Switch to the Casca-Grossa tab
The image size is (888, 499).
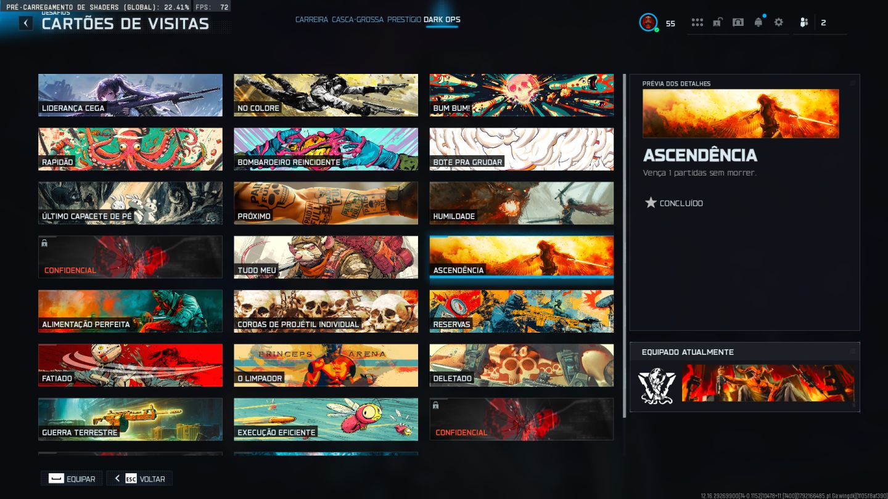[x=358, y=20]
